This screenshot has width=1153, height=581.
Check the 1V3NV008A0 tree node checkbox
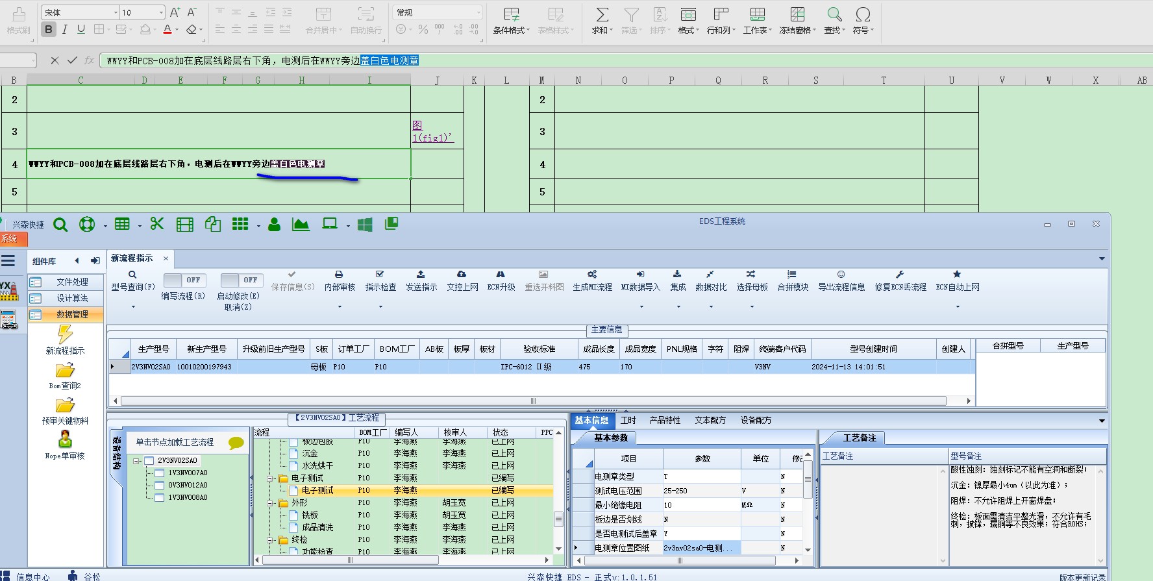coord(159,498)
